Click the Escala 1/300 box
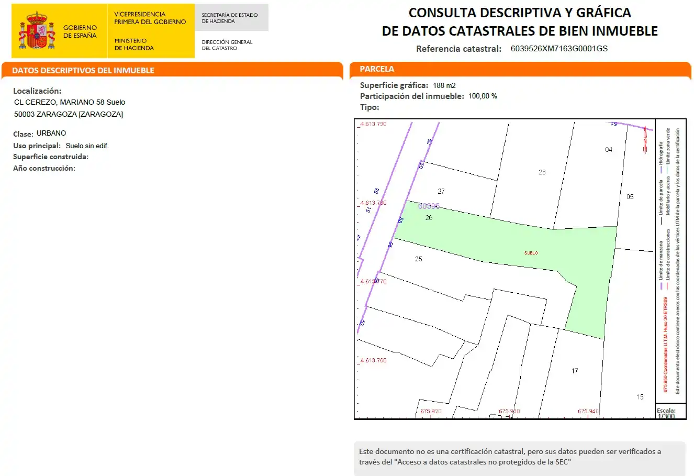This screenshot has width=694, height=476. pos(670,412)
